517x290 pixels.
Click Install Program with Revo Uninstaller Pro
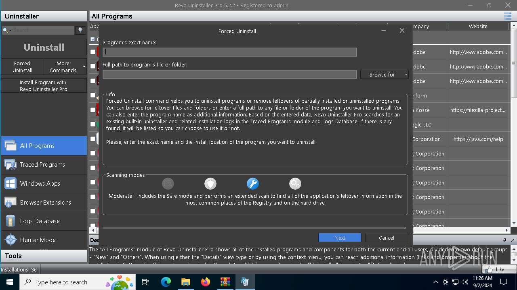[44, 85]
